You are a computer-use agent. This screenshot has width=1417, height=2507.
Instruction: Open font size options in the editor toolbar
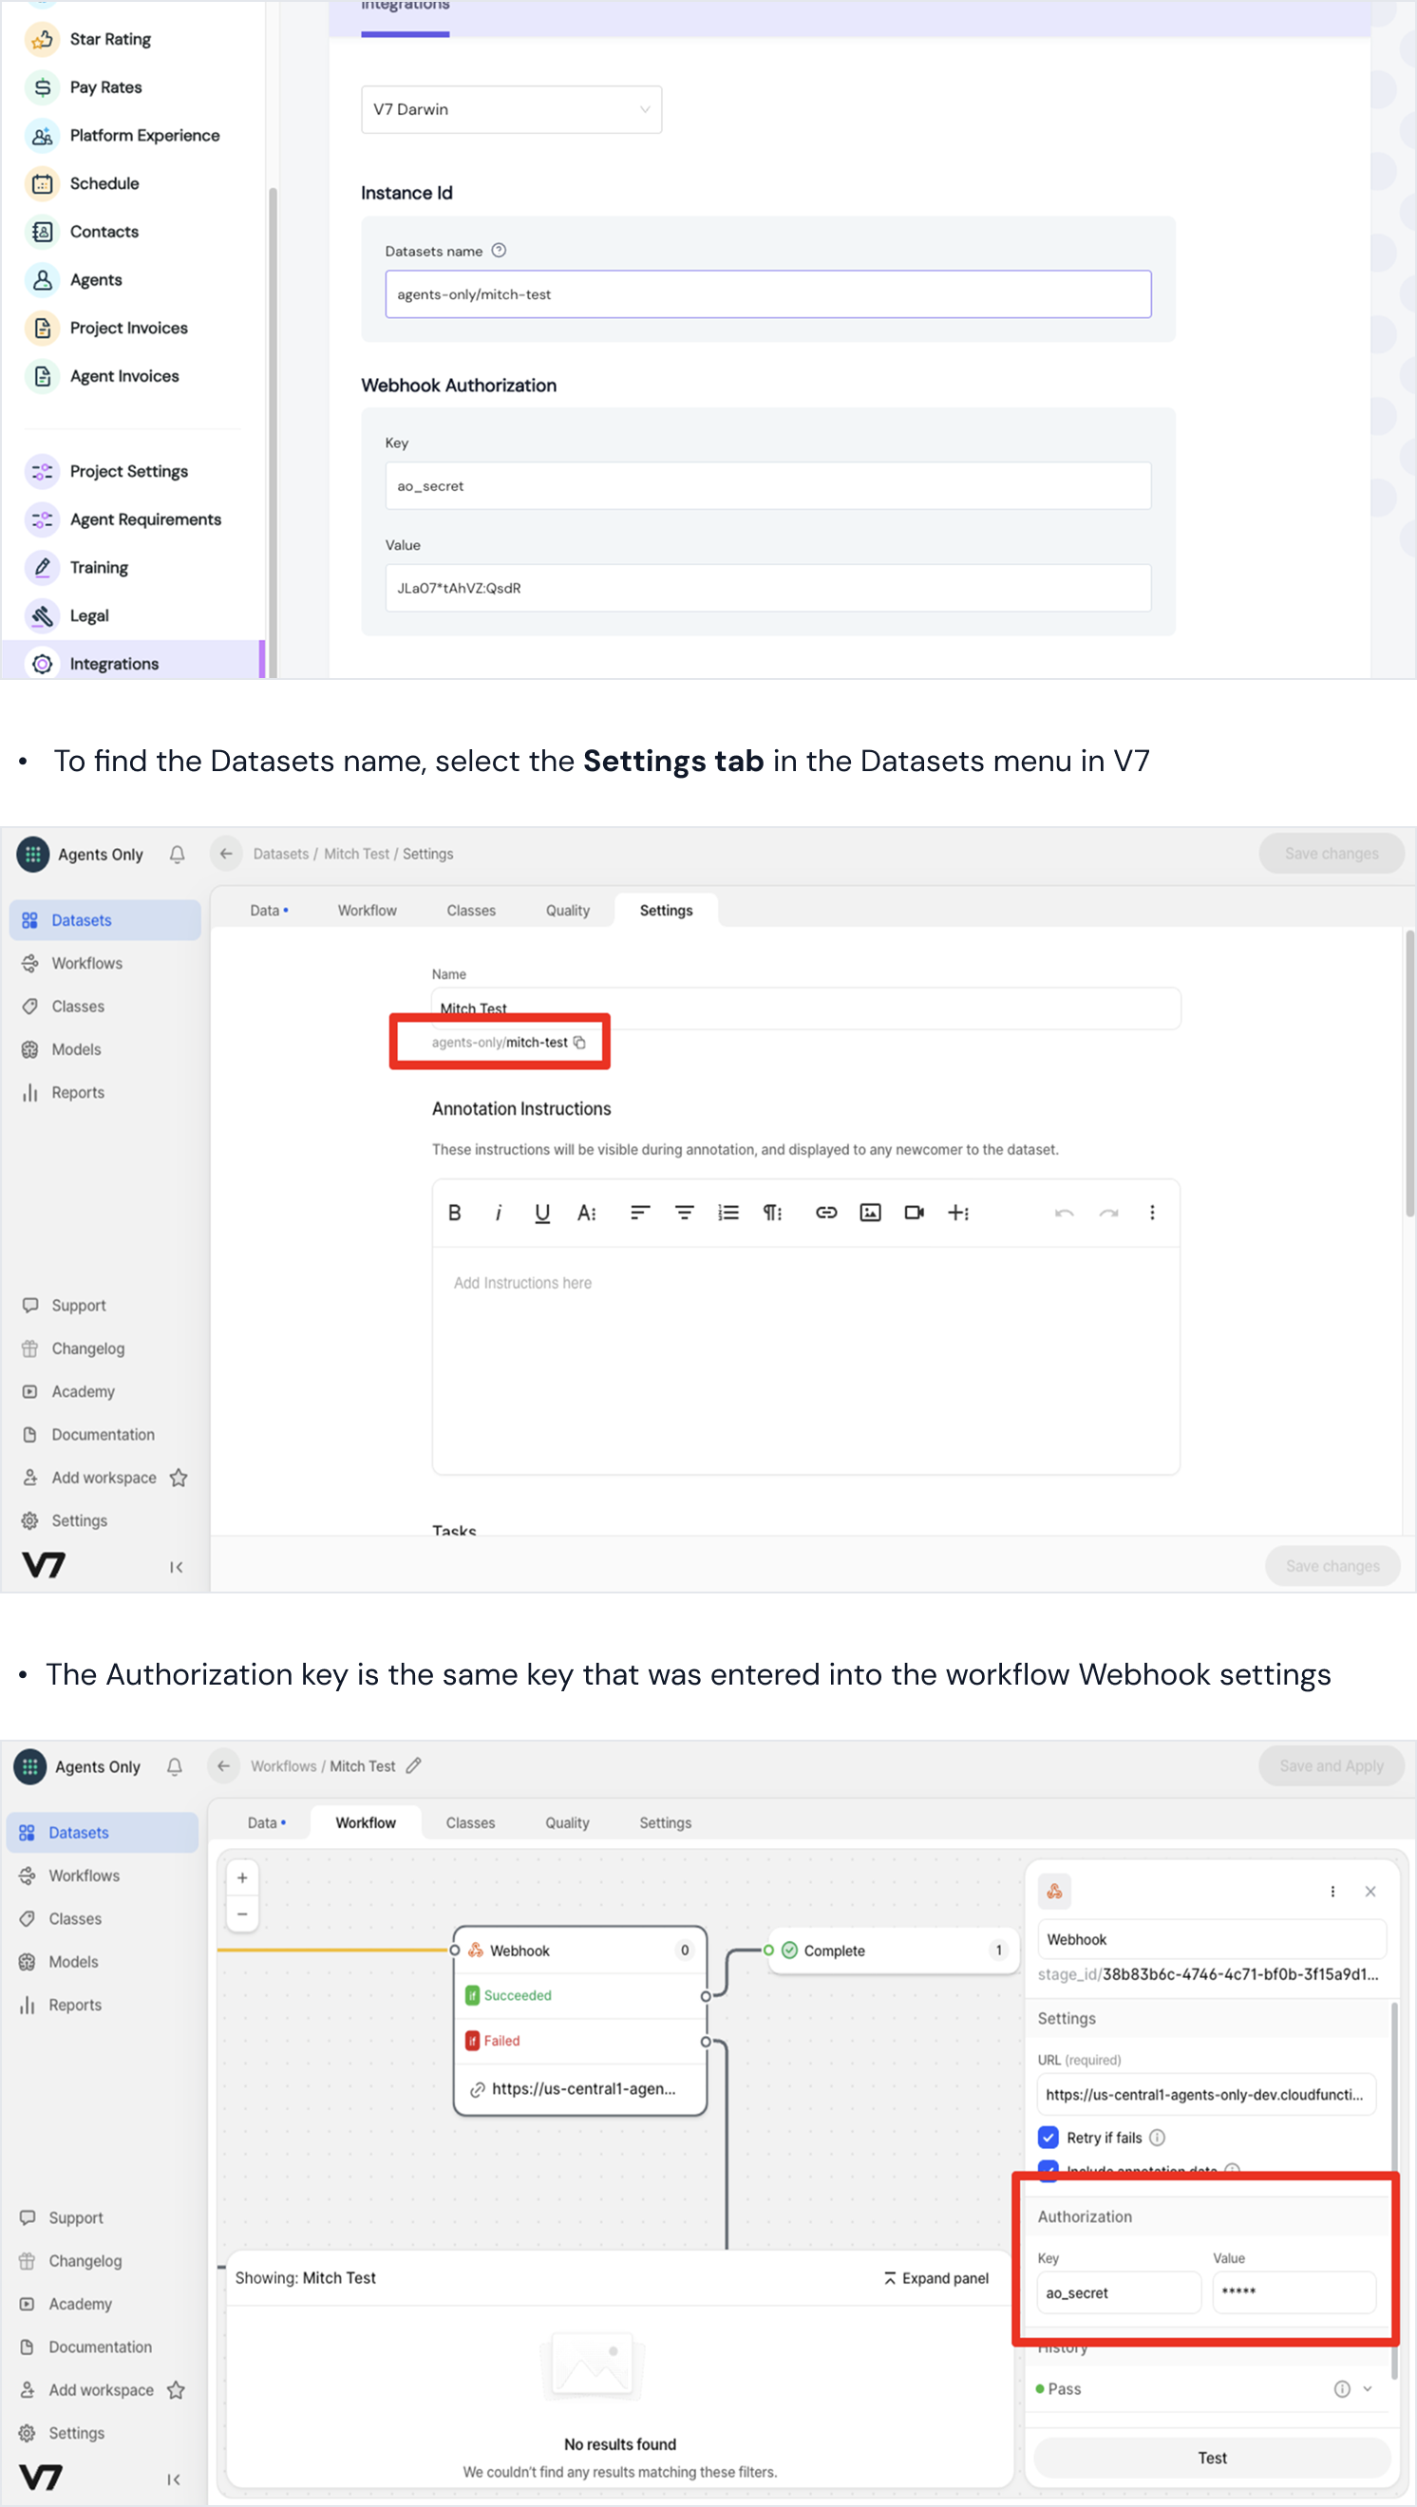(x=586, y=1212)
